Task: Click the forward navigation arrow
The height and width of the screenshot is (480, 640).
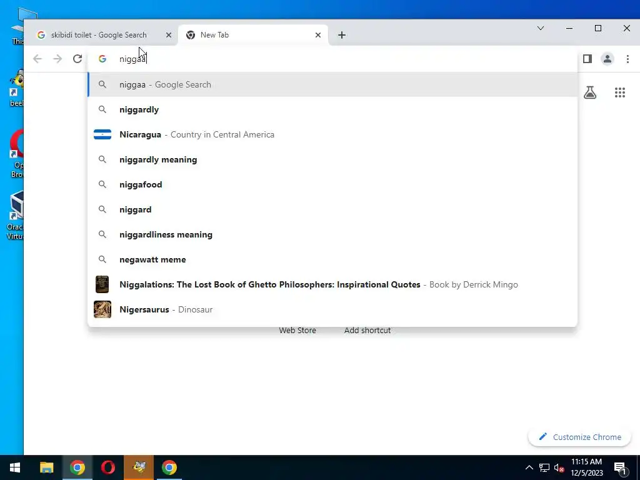Action: click(57, 59)
